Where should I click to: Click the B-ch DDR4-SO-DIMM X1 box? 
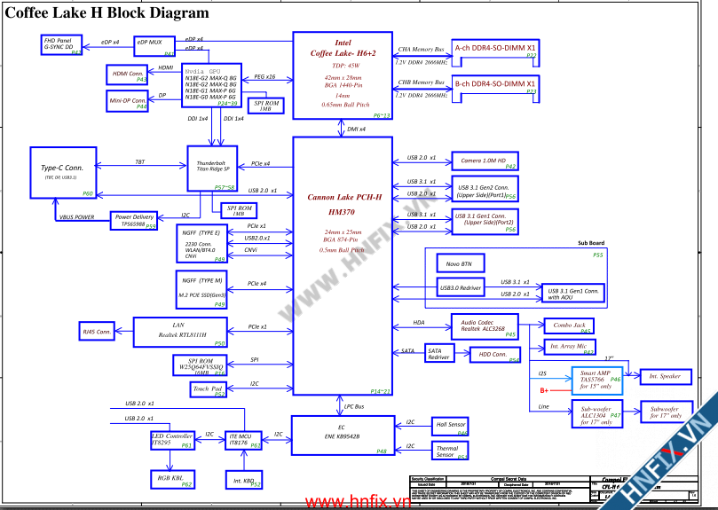point(494,84)
